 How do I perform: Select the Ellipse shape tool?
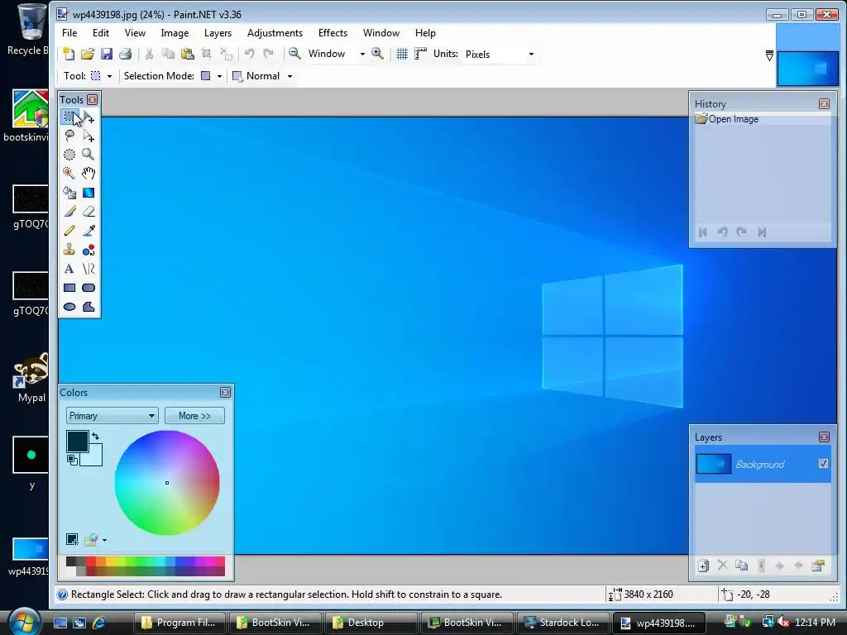(x=69, y=307)
